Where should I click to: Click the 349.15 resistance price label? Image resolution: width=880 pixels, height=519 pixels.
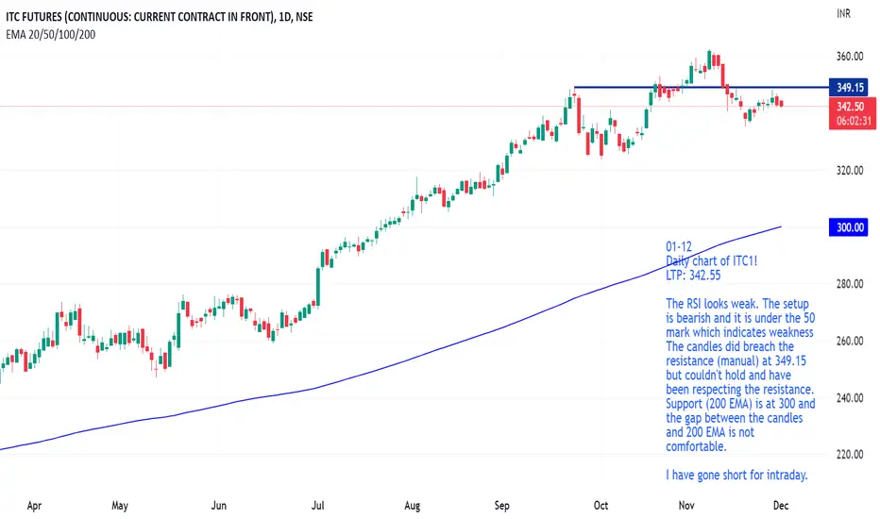[849, 88]
